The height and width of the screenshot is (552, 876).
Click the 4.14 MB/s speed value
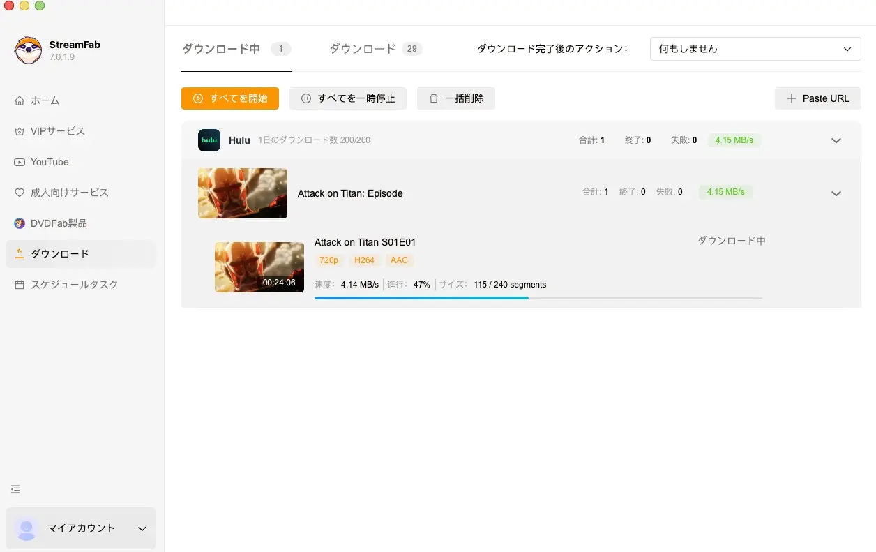tap(360, 285)
